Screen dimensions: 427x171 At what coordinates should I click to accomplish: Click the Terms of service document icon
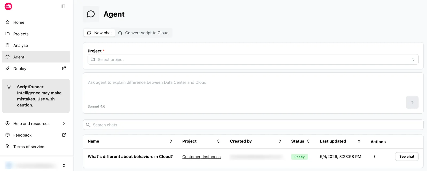tap(7, 146)
